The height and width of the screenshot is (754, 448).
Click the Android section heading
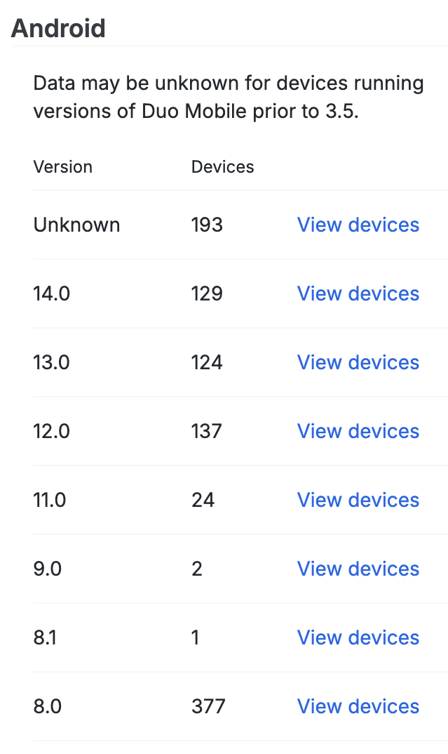(58, 28)
